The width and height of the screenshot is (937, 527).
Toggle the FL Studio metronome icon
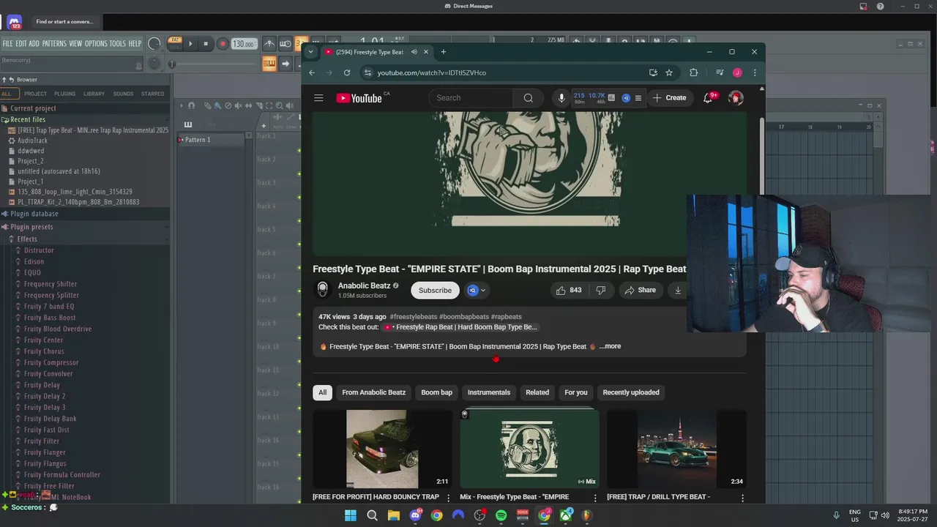coord(269,44)
